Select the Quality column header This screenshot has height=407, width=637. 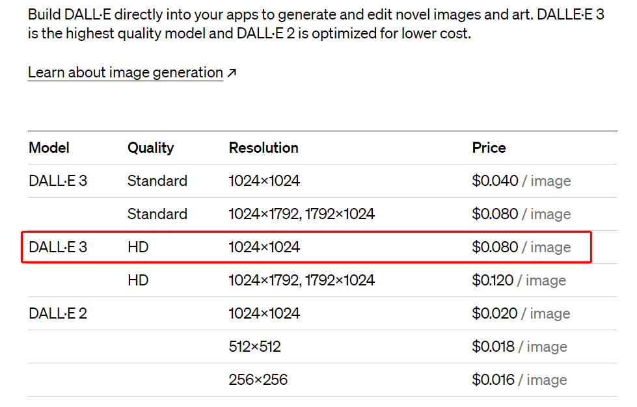151,148
